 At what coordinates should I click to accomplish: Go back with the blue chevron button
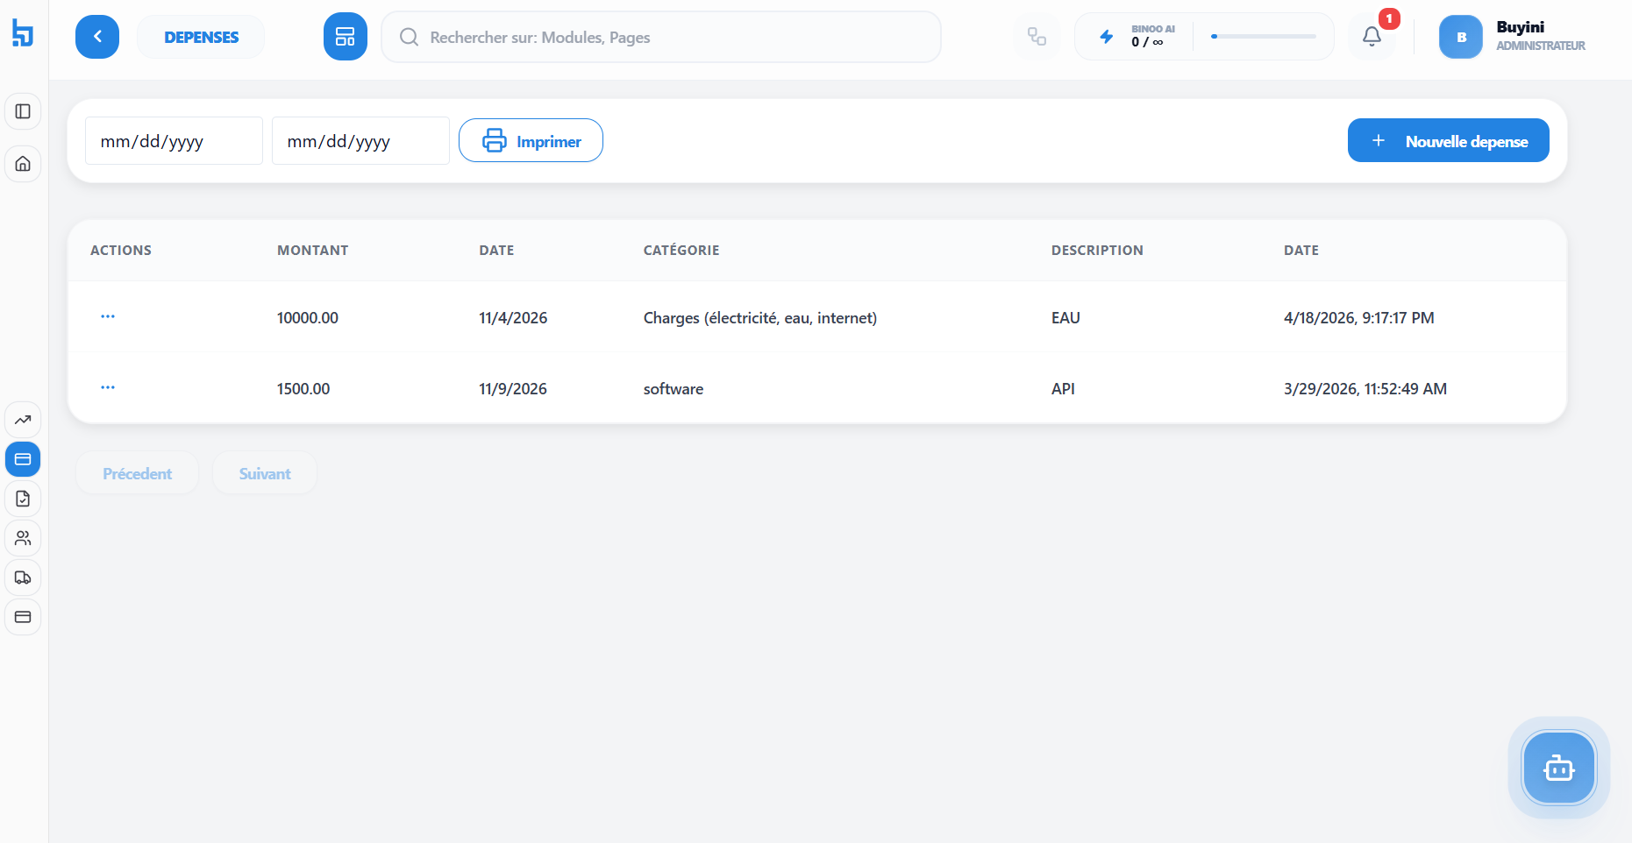[x=97, y=37]
